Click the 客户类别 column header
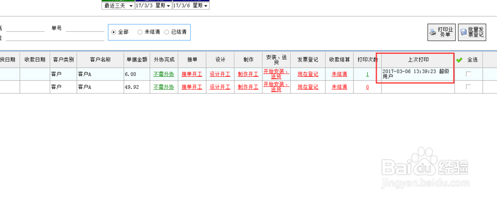Screen dimensions: 497x200 point(64,60)
